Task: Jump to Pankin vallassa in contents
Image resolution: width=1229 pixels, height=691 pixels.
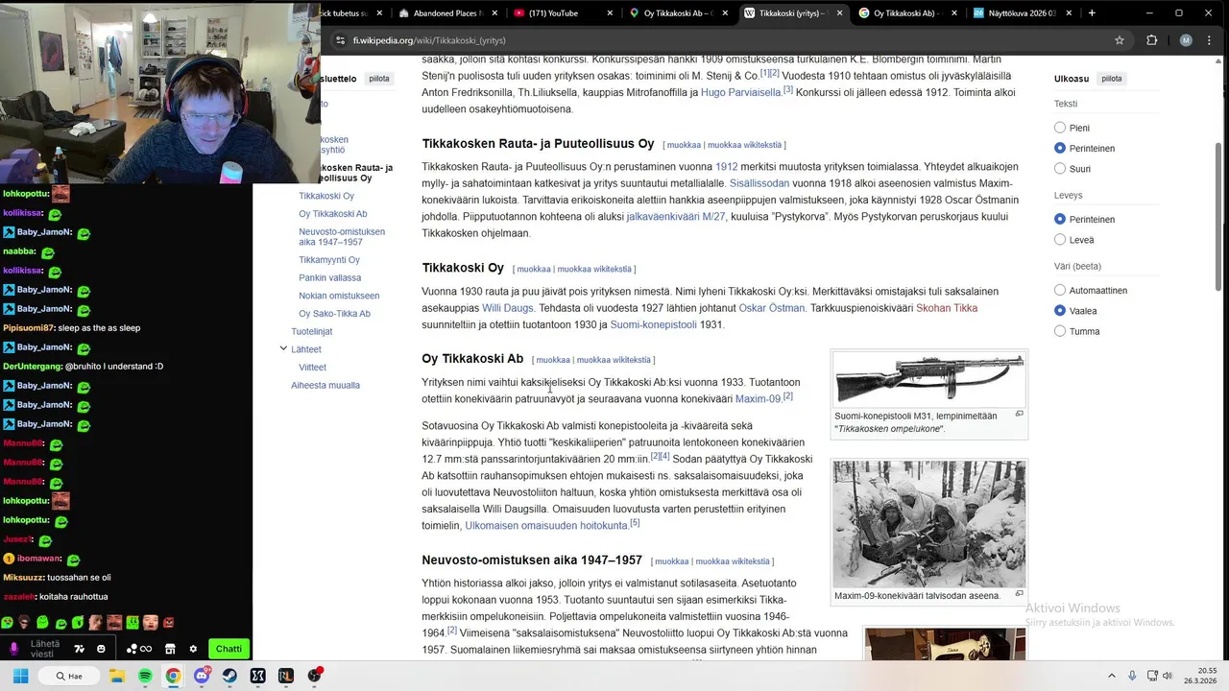Action: [330, 277]
